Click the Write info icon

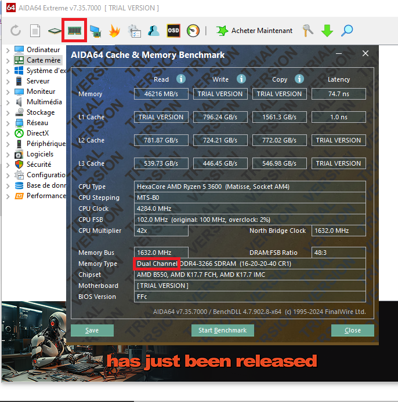click(241, 79)
